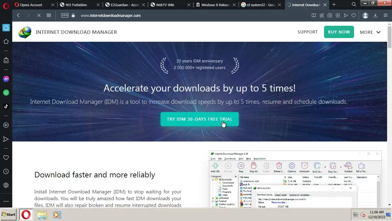Search tabs with the magnifier icon
The image size is (392, 221).
coord(354,5)
